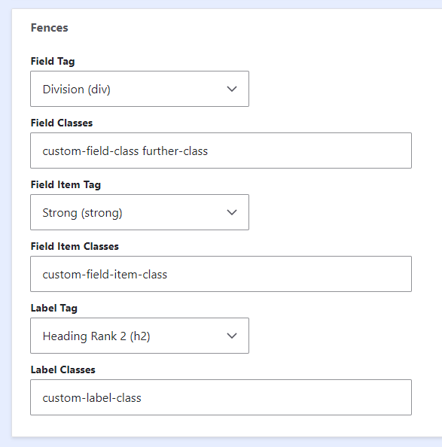Click the Field Item Tag label text
442x447 pixels.
tap(66, 184)
